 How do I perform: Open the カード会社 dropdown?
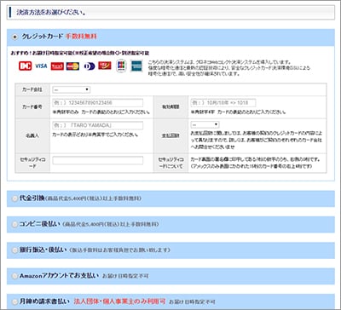tap(71, 89)
